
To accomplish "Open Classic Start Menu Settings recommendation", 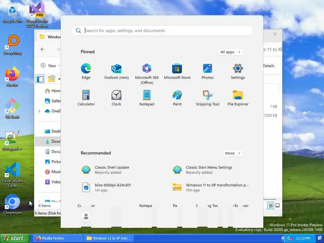I will pyautogui.click(x=208, y=170).
